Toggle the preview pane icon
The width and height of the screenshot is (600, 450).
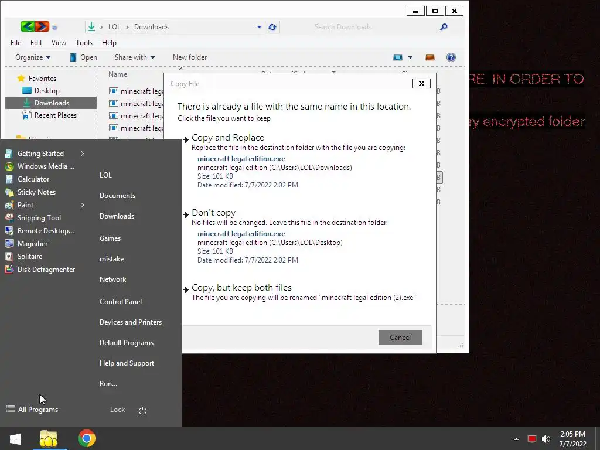point(429,57)
